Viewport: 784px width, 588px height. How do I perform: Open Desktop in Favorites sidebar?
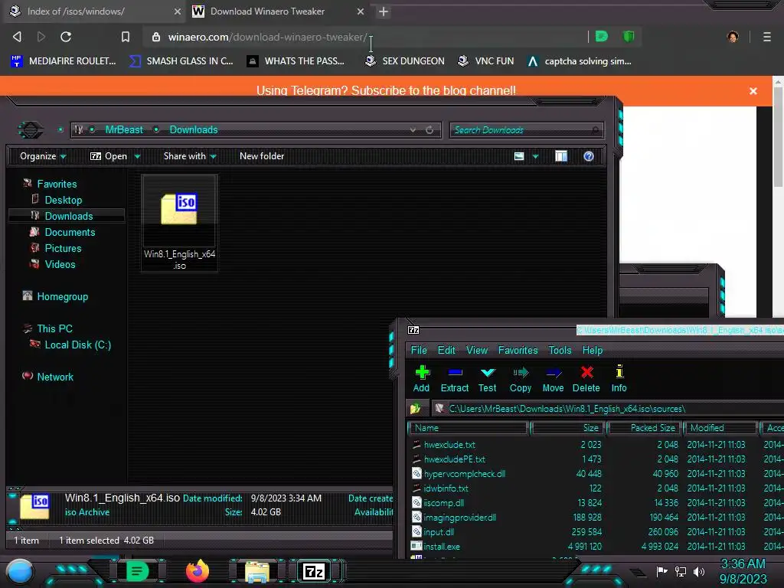click(x=64, y=200)
